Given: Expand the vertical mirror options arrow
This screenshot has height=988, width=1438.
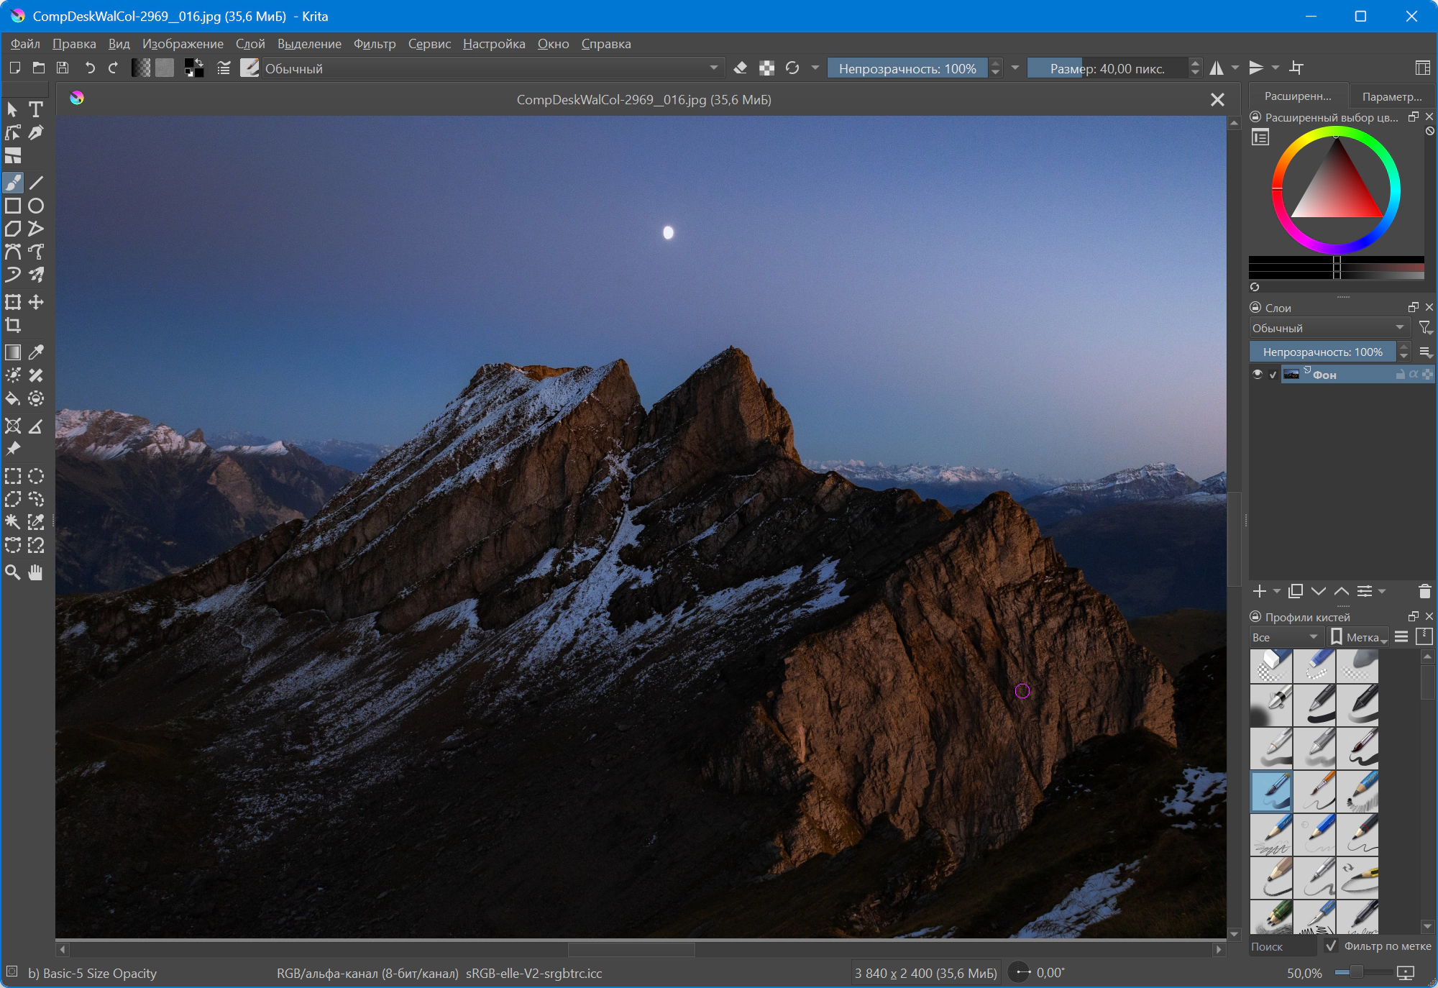Looking at the screenshot, I should coord(1276,68).
